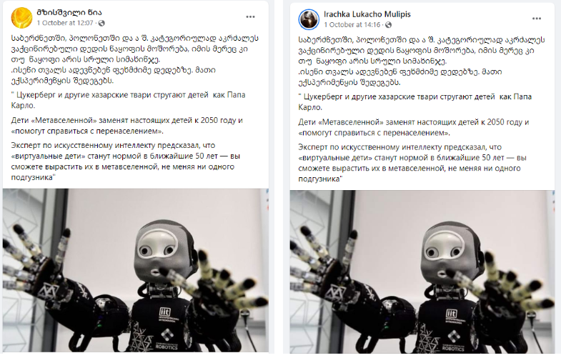Viewport: 561px width, 358px height.
Task: Open right post's three-dot options menu
Action: (536, 19)
